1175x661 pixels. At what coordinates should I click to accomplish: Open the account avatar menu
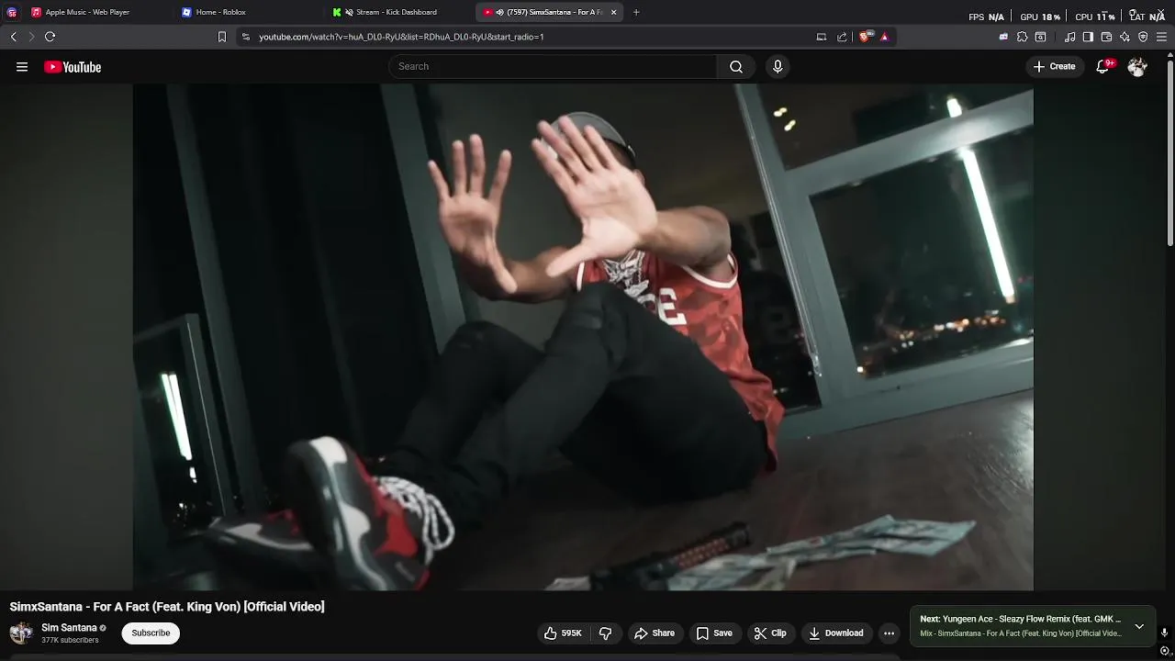coord(1137,66)
